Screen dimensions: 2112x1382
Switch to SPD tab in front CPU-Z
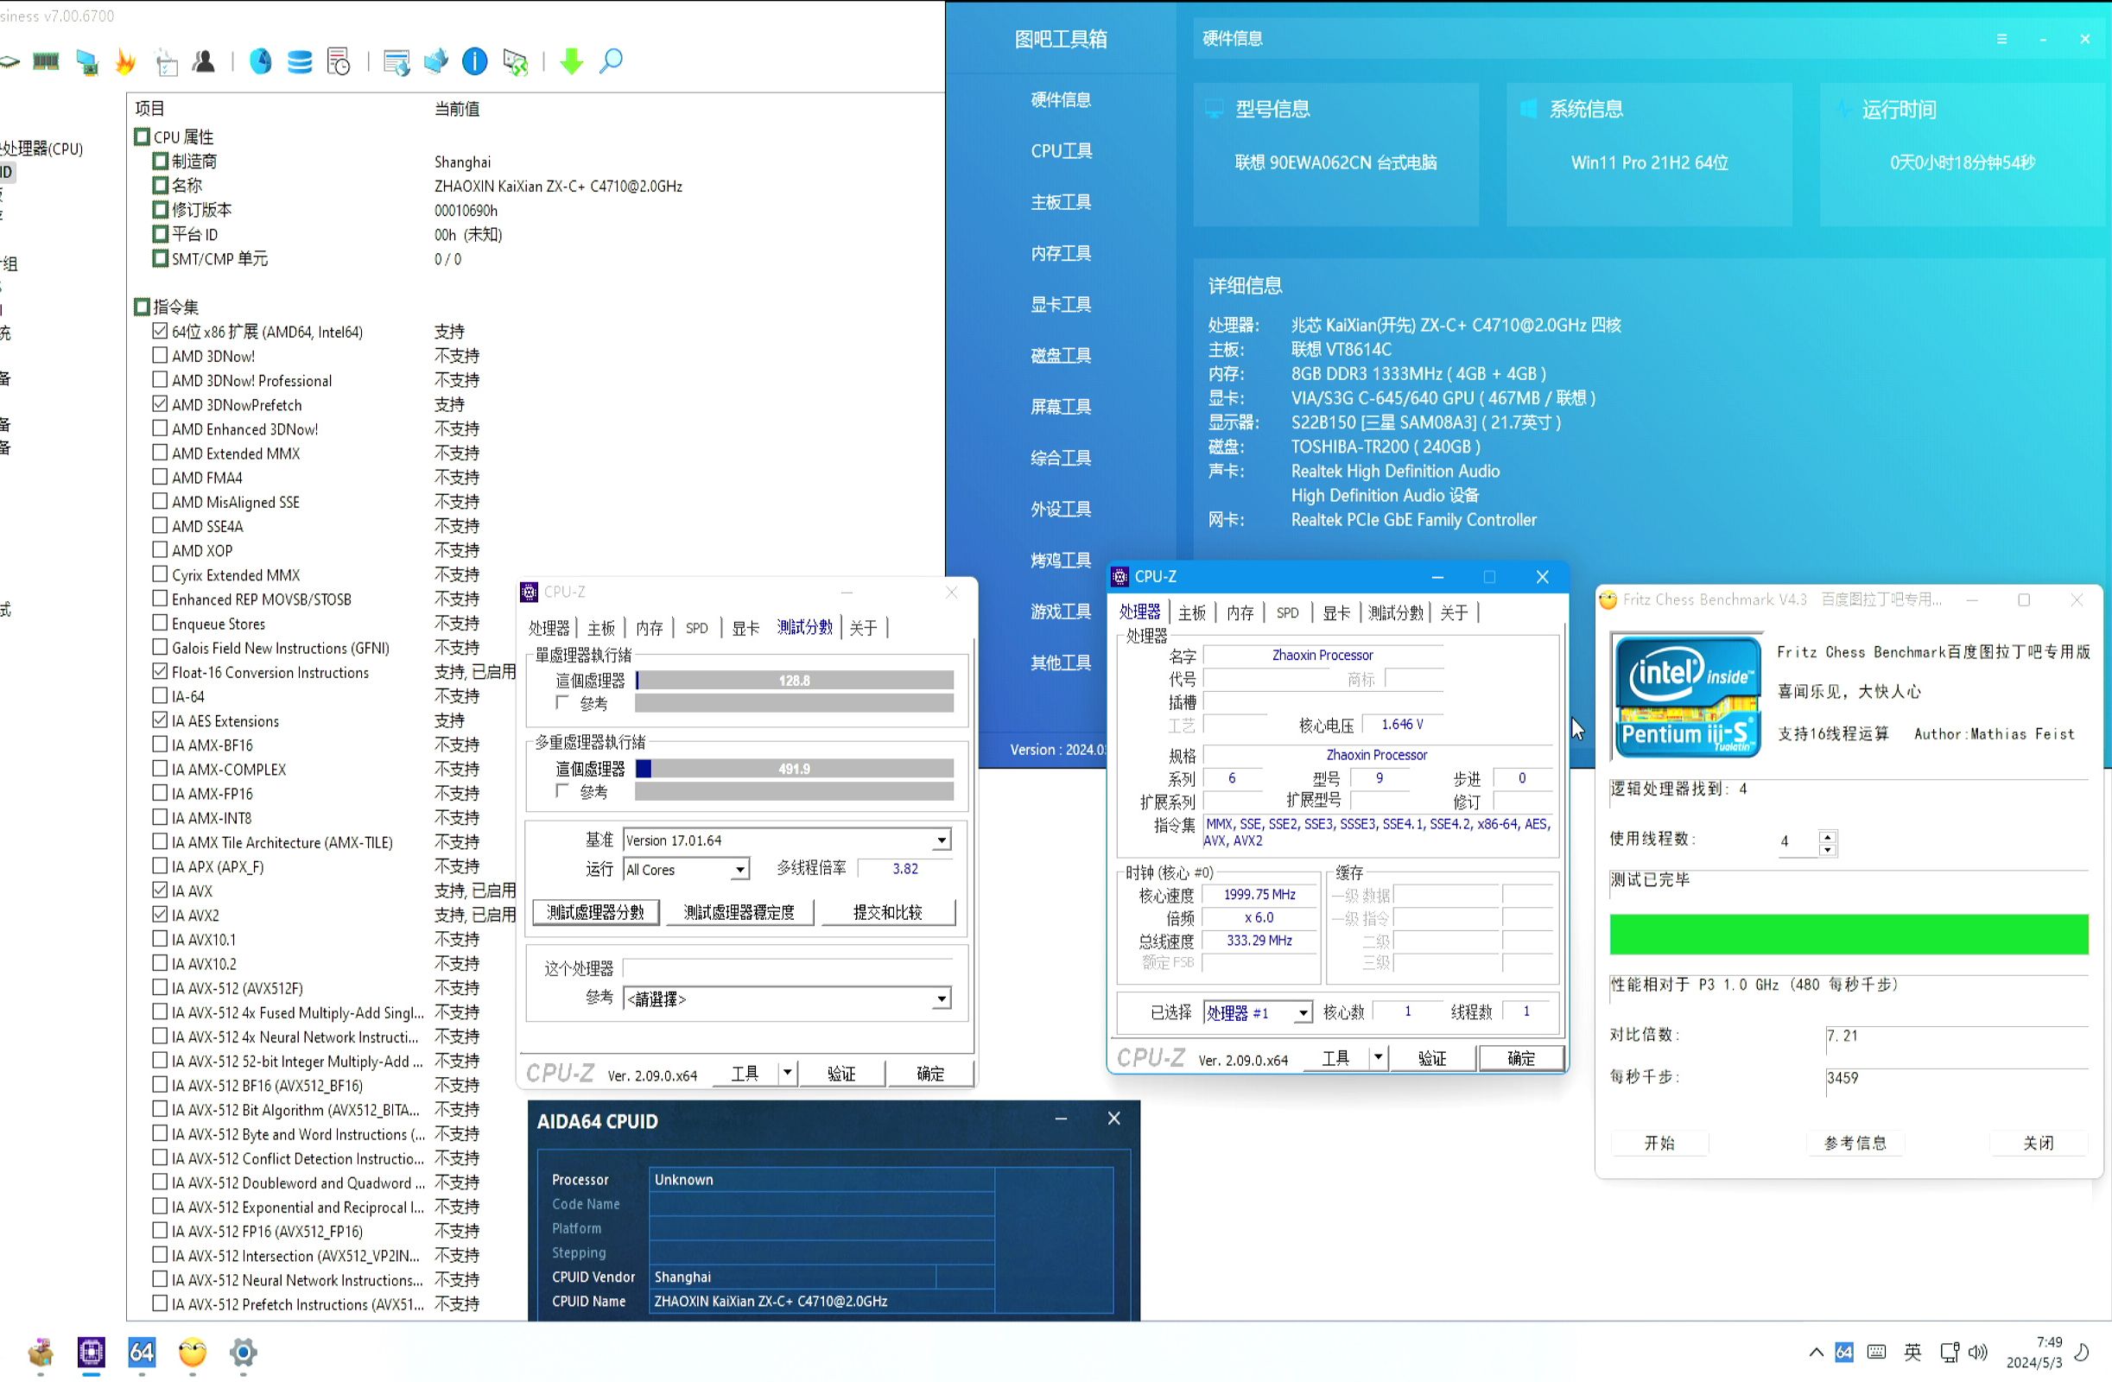(x=1288, y=613)
